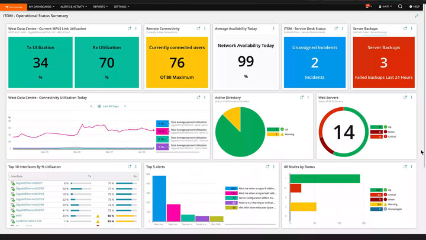Image resolution: width=426 pixels, height=240 pixels.
Task: Pop out the ITSM Service Desk Status widget
Action: [336, 28]
